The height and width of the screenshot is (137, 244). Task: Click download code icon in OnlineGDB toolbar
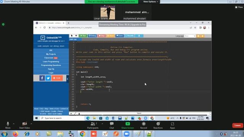pos(139,36)
